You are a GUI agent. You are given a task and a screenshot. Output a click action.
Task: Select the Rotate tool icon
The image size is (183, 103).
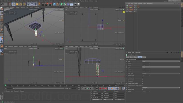tap(21, 4)
